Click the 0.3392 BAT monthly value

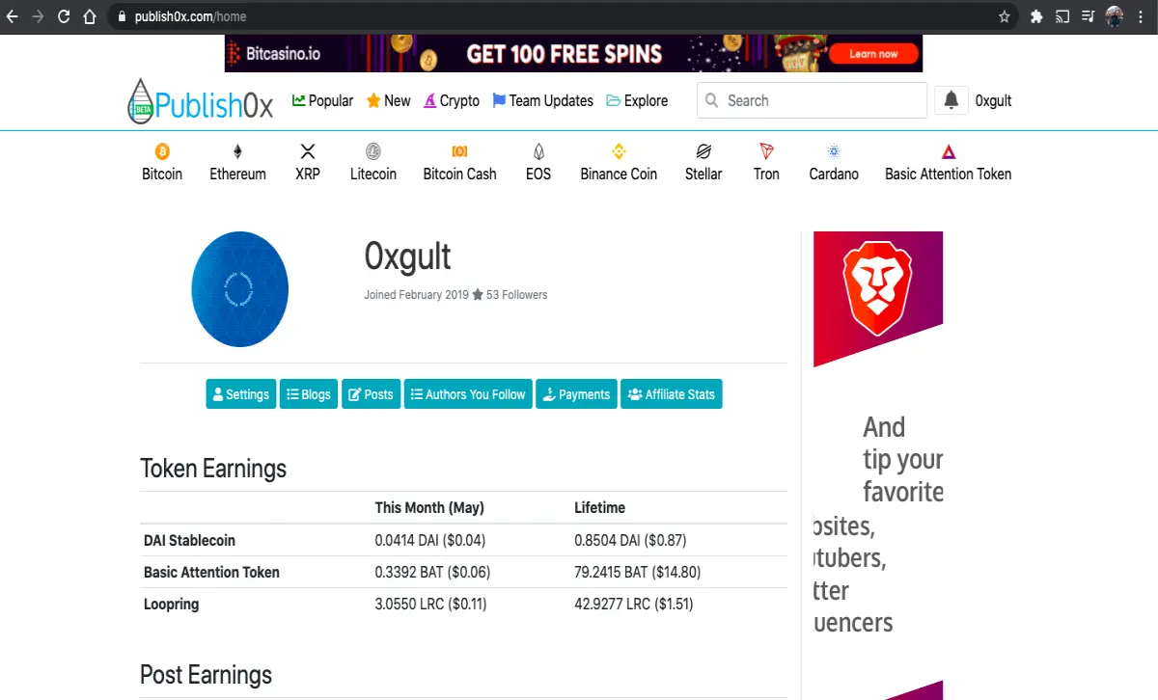[432, 572]
